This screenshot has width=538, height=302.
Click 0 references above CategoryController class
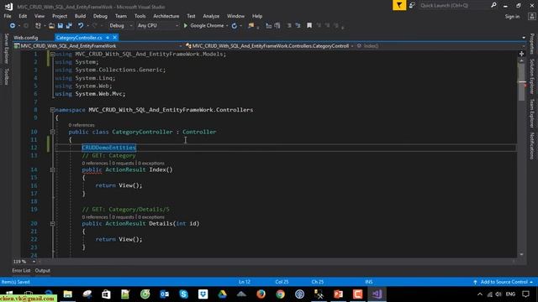click(x=82, y=125)
